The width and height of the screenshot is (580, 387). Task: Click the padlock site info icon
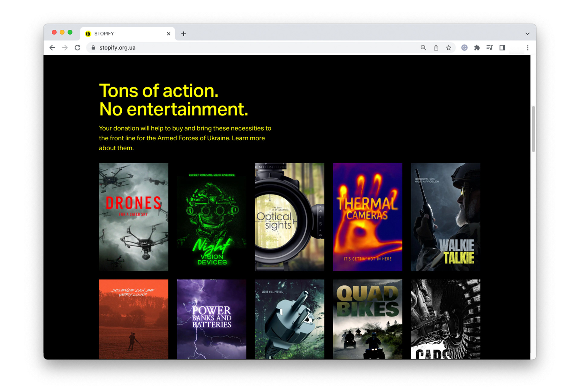(93, 48)
